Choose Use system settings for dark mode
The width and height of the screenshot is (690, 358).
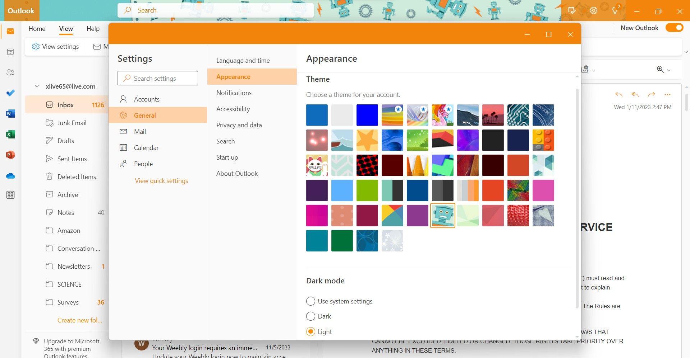pos(310,301)
